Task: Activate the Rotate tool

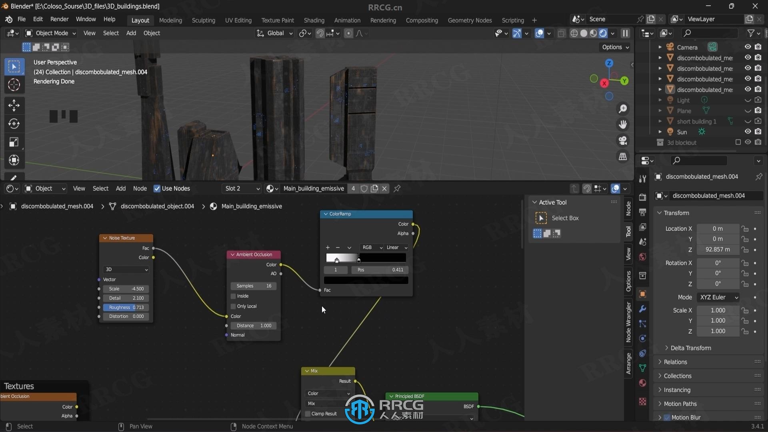Action: 14,124
